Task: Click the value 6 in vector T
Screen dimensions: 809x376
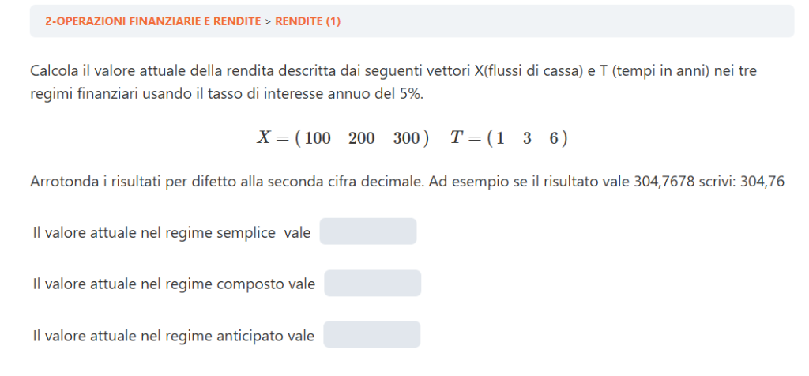Action: pos(554,138)
